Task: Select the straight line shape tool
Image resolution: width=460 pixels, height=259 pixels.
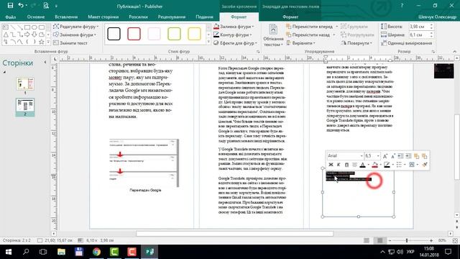Action: click(13, 27)
